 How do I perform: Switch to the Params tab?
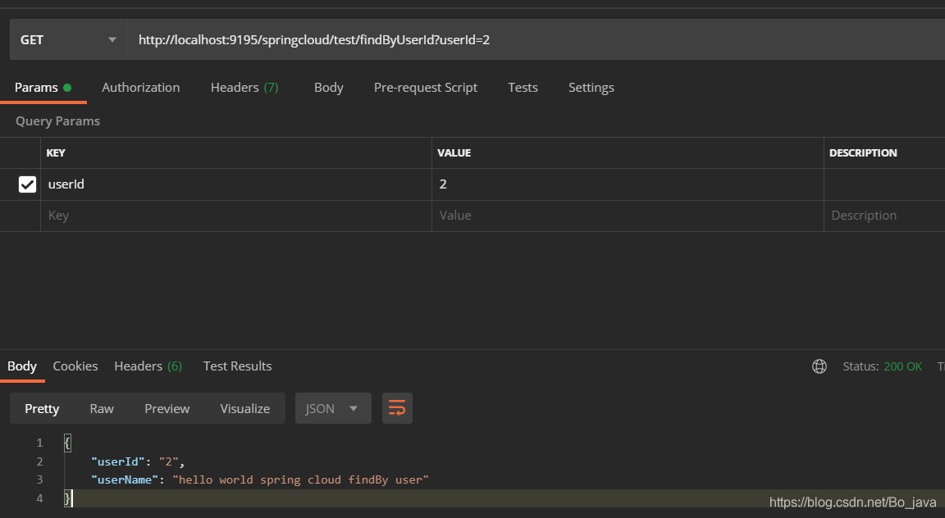click(43, 88)
